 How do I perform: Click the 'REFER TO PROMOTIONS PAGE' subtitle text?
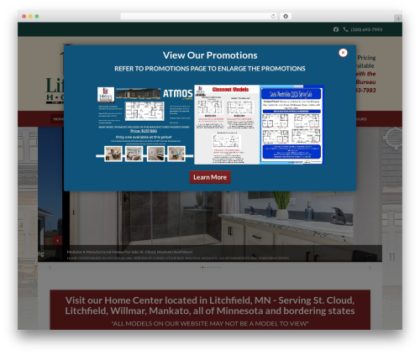(210, 69)
